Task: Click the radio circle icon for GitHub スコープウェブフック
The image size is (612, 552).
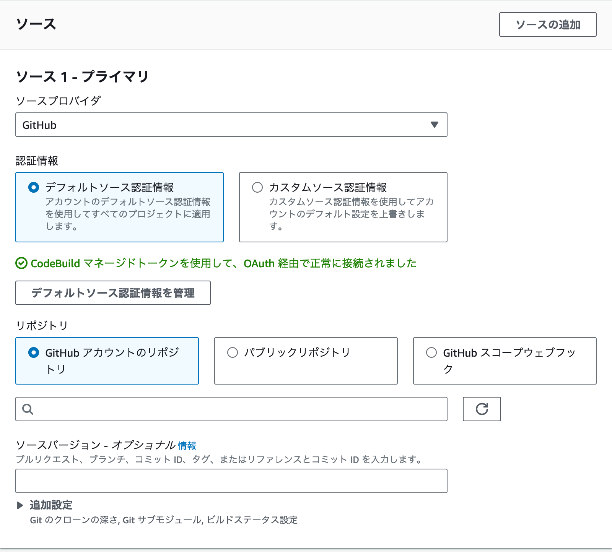Action: pyautogui.click(x=431, y=353)
